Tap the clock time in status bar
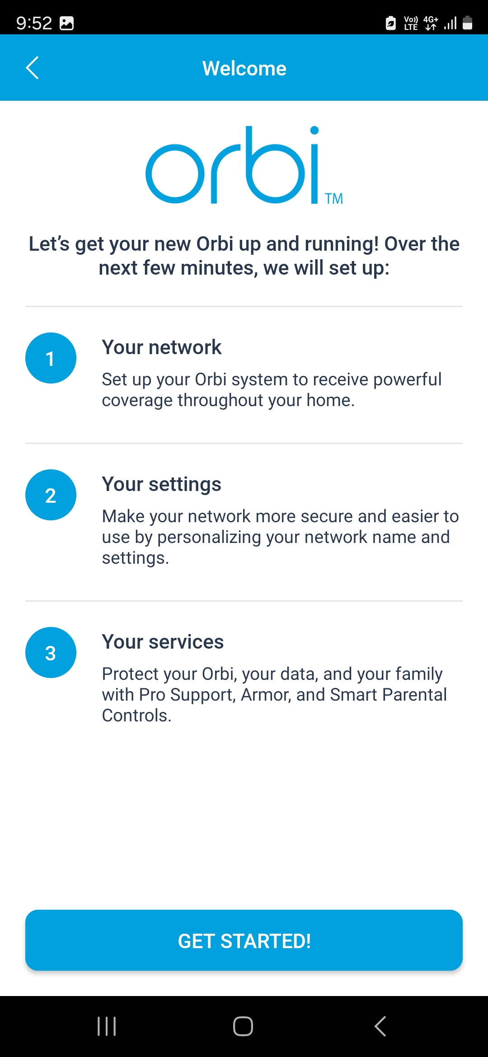This screenshot has height=1057, width=488. pos(34,23)
